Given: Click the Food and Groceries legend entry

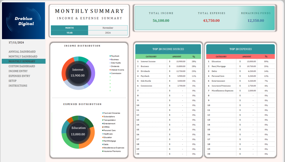Looking at the screenshot, I should [x=111, y=113].
